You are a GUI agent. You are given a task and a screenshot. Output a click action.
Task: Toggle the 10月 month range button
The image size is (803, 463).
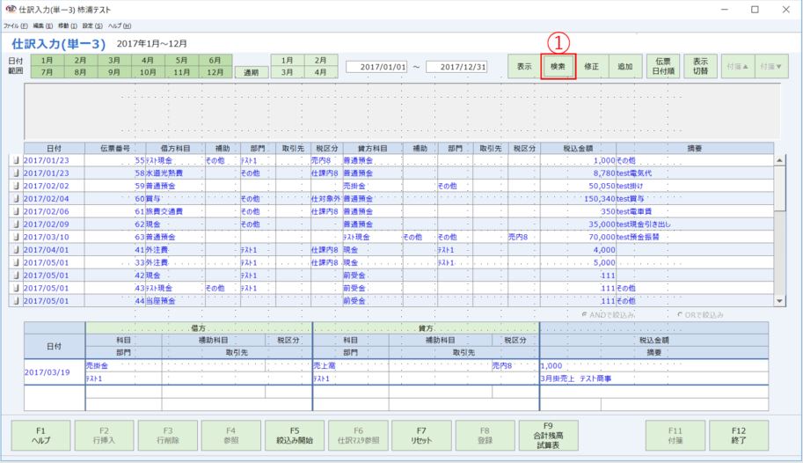[x=148, y=72]
